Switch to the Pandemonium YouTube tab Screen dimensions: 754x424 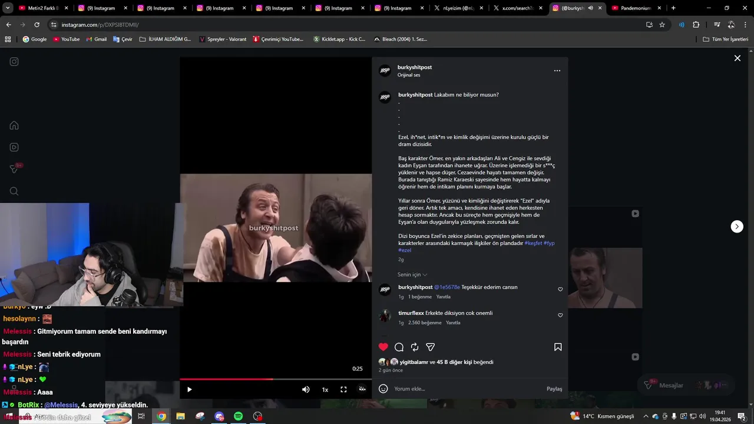click(x=637, y=8)
